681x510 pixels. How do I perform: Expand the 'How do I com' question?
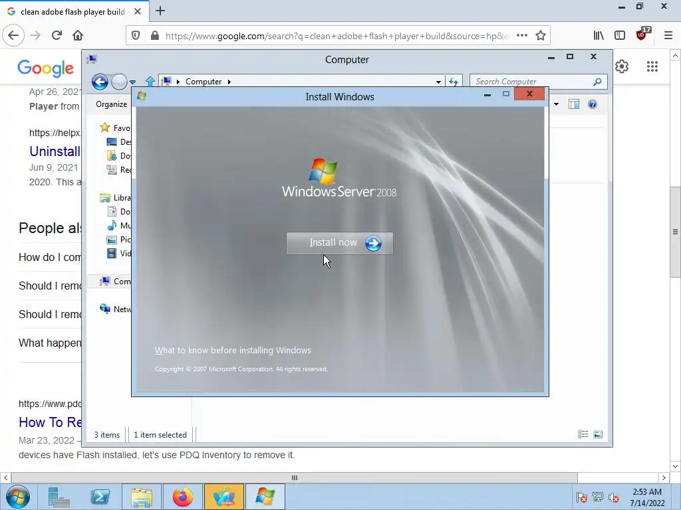pyautogui.click(x=50, y=257)
